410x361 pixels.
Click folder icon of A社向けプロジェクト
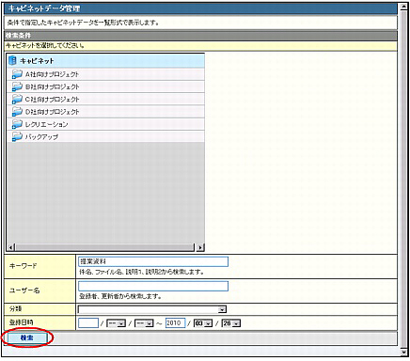coord(17,74)
